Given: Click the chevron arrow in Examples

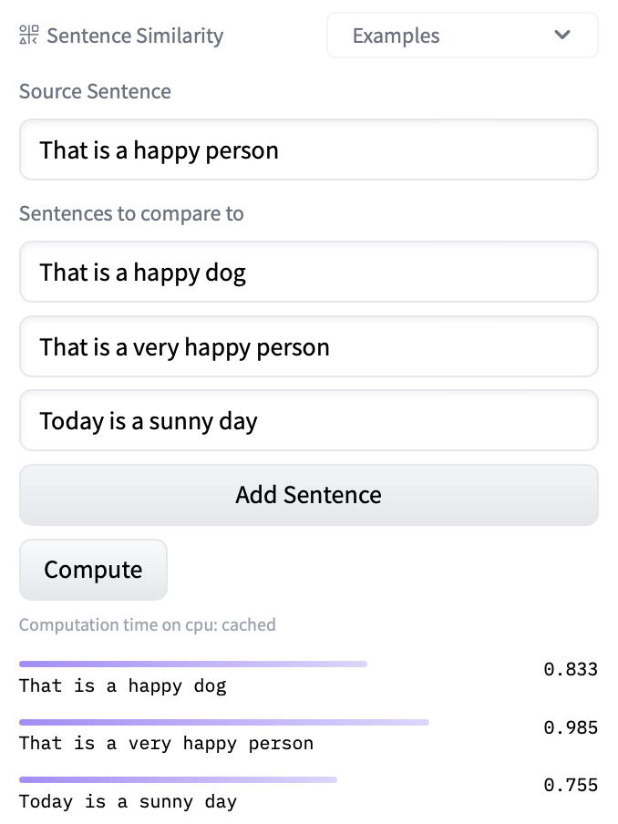Looking at the screenshot, I should point(562,36).
